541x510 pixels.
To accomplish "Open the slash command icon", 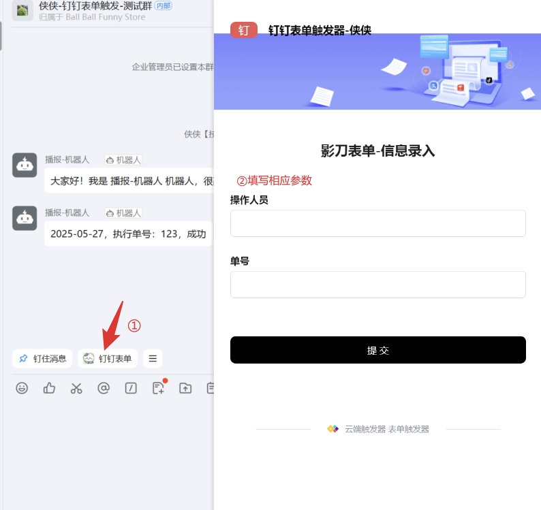I will [131, 388].
